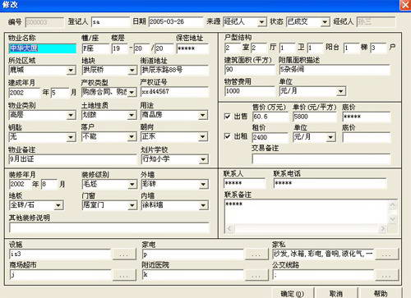Expand the 地块 dropdown showing 拱宸桥

[x=132, y=71]
